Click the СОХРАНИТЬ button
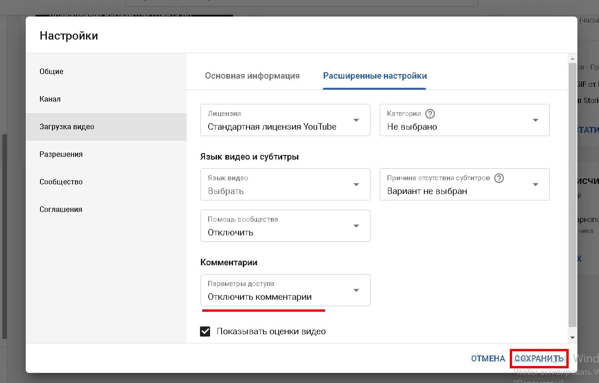 click(539, 358)
